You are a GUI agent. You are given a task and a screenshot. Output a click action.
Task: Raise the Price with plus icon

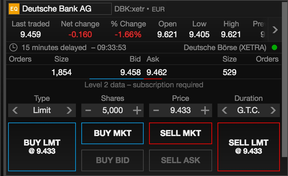(205, 110)
